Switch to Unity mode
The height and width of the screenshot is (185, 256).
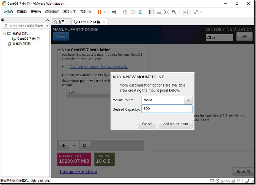tap(174, 12)
